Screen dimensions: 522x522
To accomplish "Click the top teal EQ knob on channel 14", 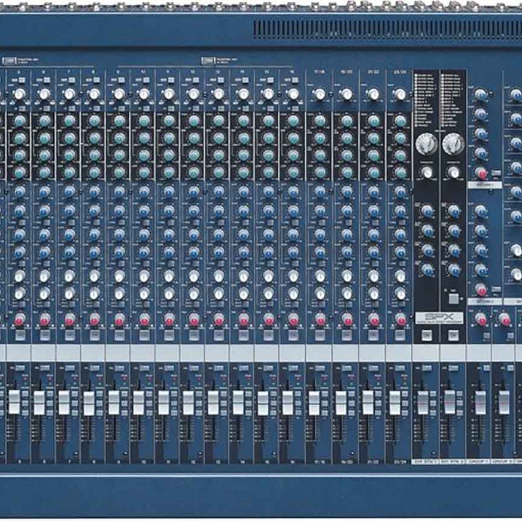I will tap(244, 121).
